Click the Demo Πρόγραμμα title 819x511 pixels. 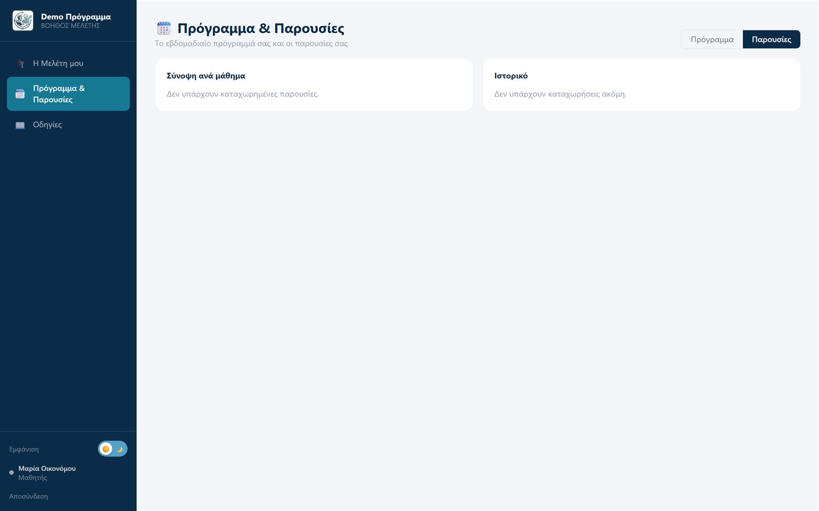tap(76, 17)
